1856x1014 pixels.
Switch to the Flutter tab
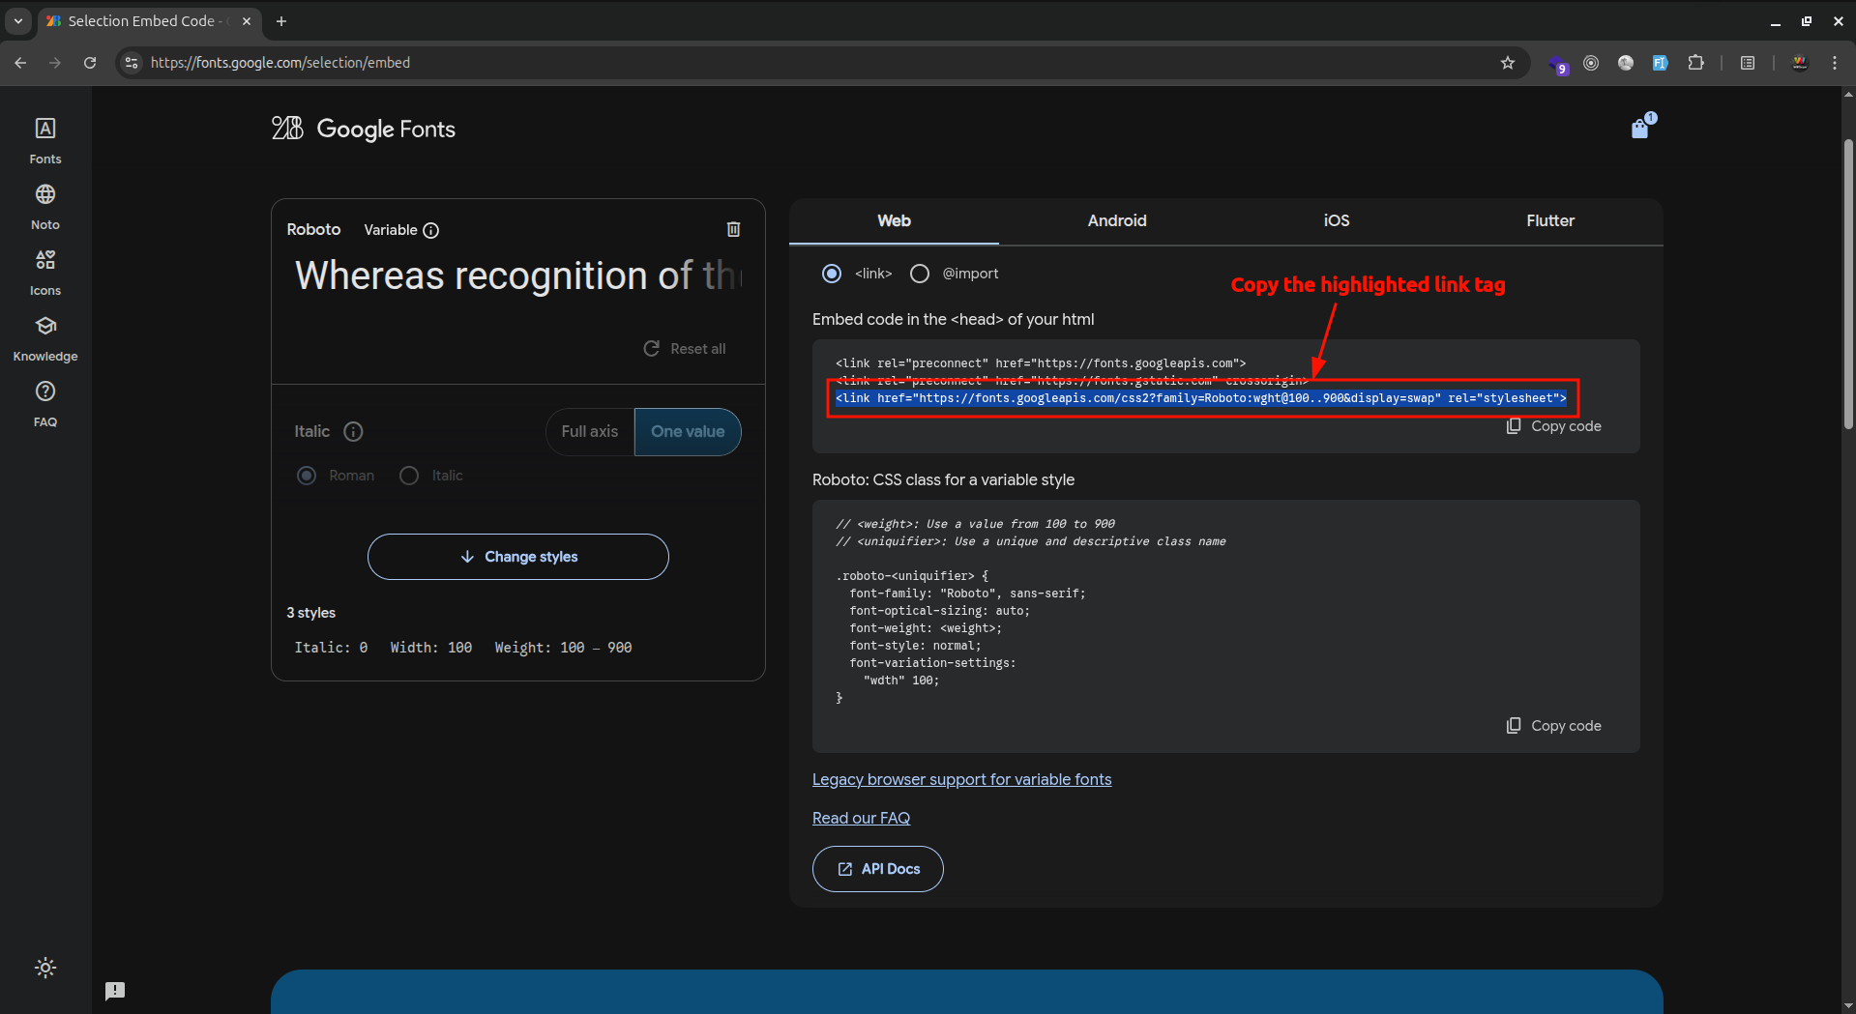pyautogui.click(x=1549, y=220)
